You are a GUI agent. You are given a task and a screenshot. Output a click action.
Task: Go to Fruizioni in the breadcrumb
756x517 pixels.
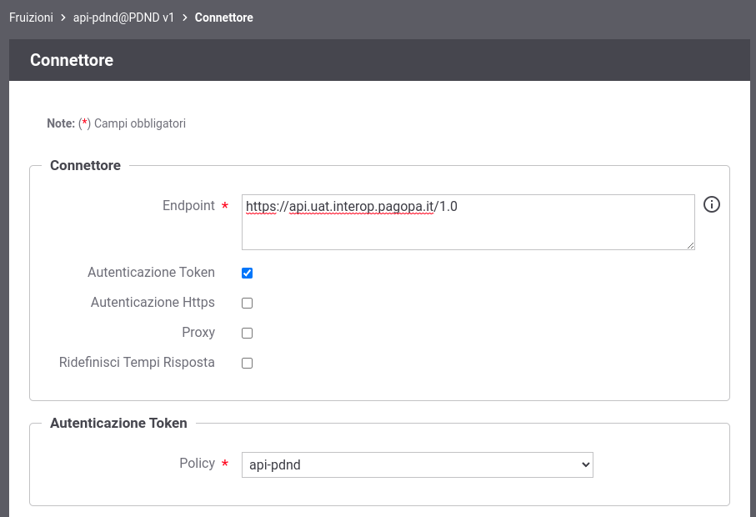[31, 18]
